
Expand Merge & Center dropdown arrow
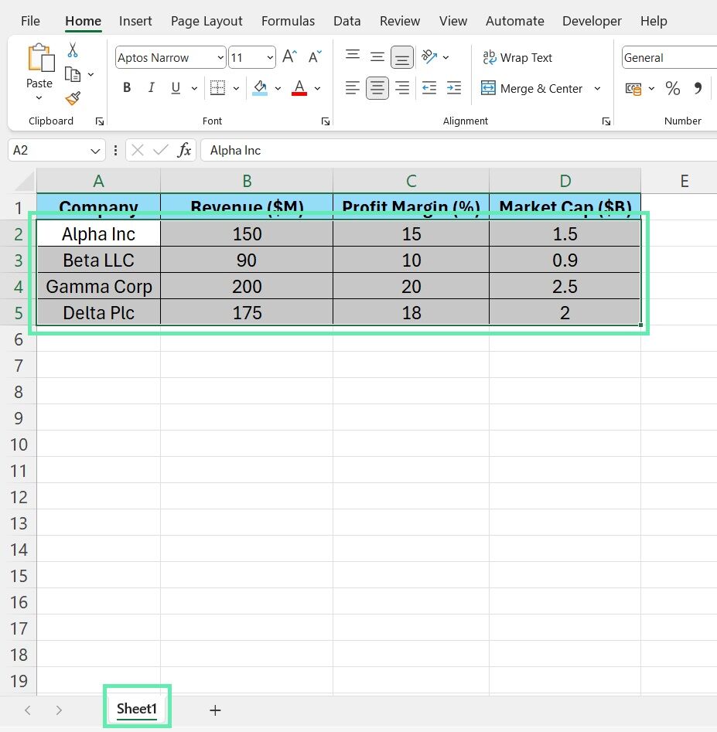pos(597,88)
